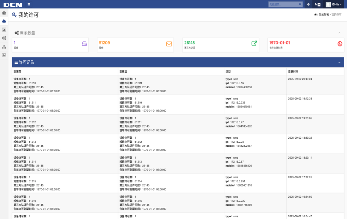Viewport: 347px width, 219px height.
Task: Collapse the 剩余数量 panel
Action: coord(339,33)
